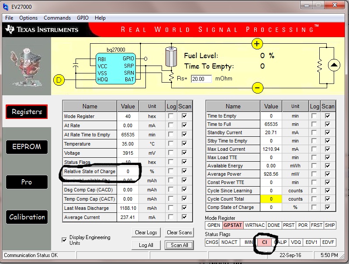349x264 pixels.
Task: Disable Scan checkbox for Comp State of Charge
Action: click(x=328, y=207)
